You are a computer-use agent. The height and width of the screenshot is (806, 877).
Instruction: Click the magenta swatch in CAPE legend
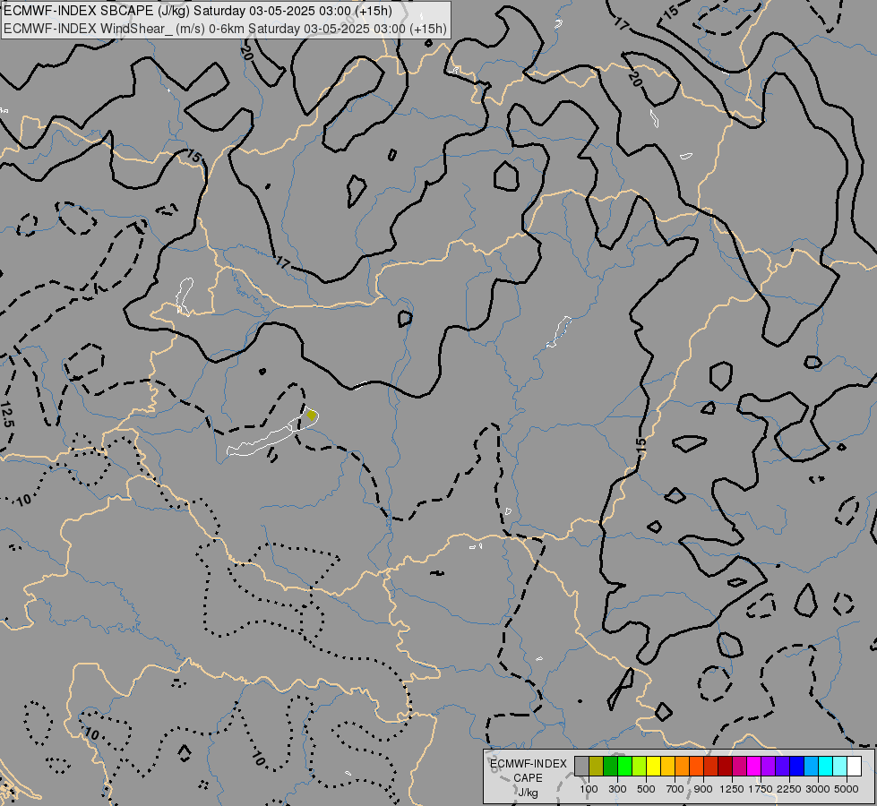coord(754,766)
